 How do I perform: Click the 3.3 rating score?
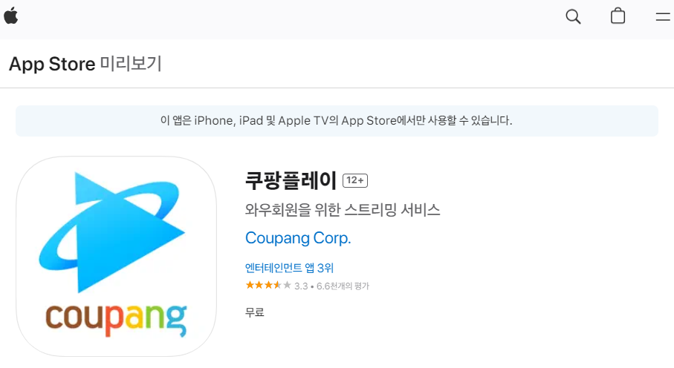coord(301,286)
